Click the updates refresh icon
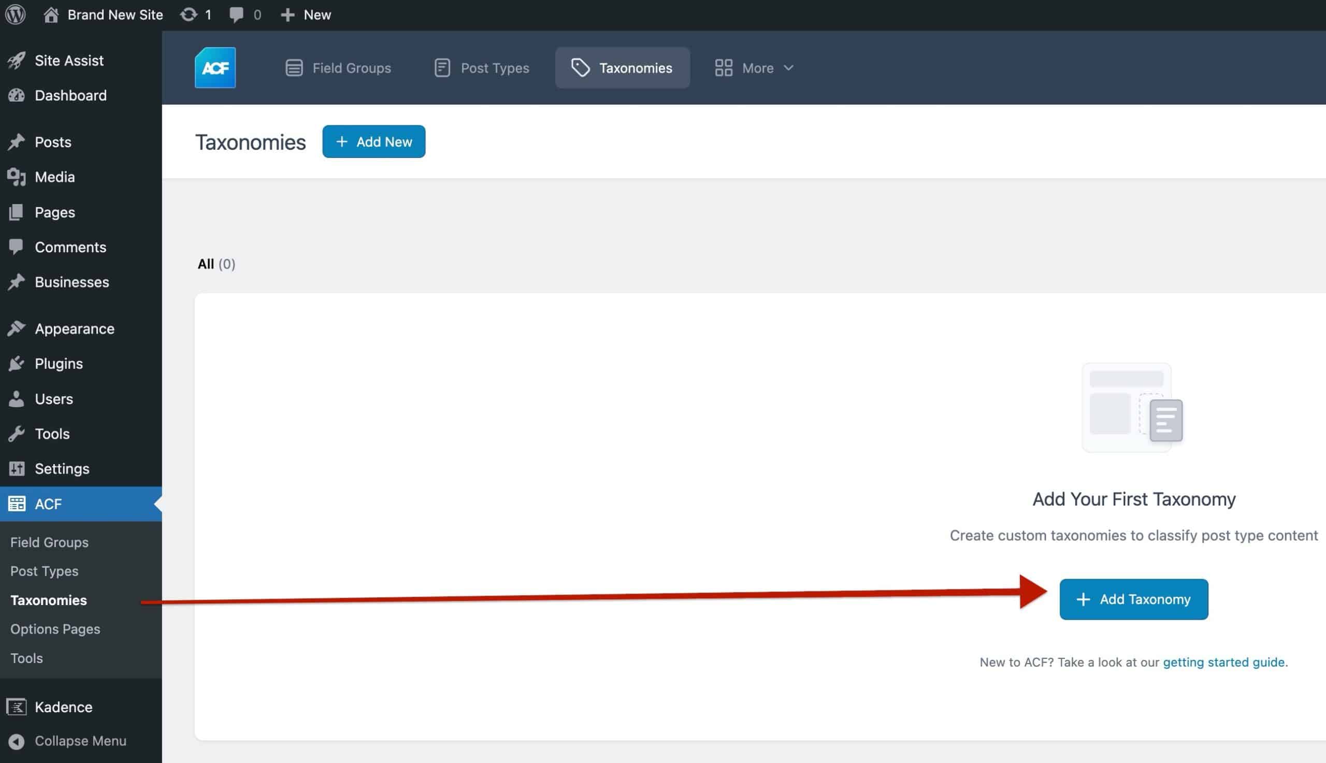This screenshot has width=1326, height=763. pyautogui.click(x=188, y=15)
